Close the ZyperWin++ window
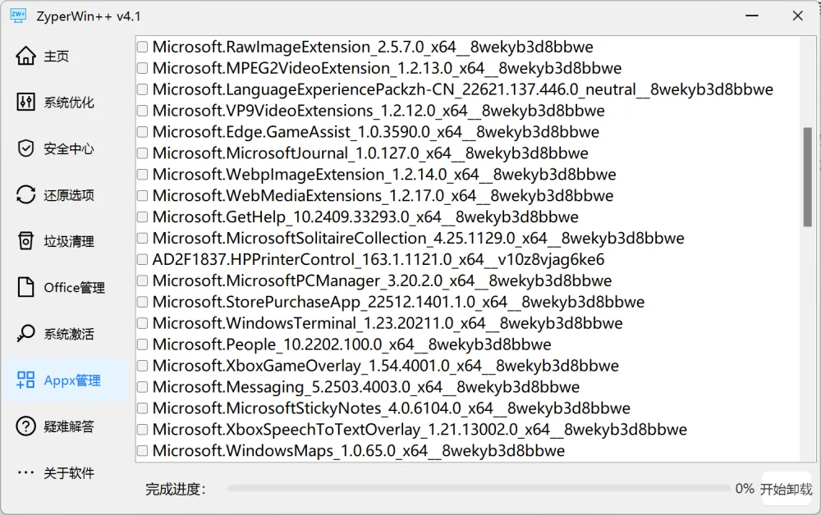Image resolution: width=821 pixels, height=515 pixels. pyautogui.click(x=797, y=16)
